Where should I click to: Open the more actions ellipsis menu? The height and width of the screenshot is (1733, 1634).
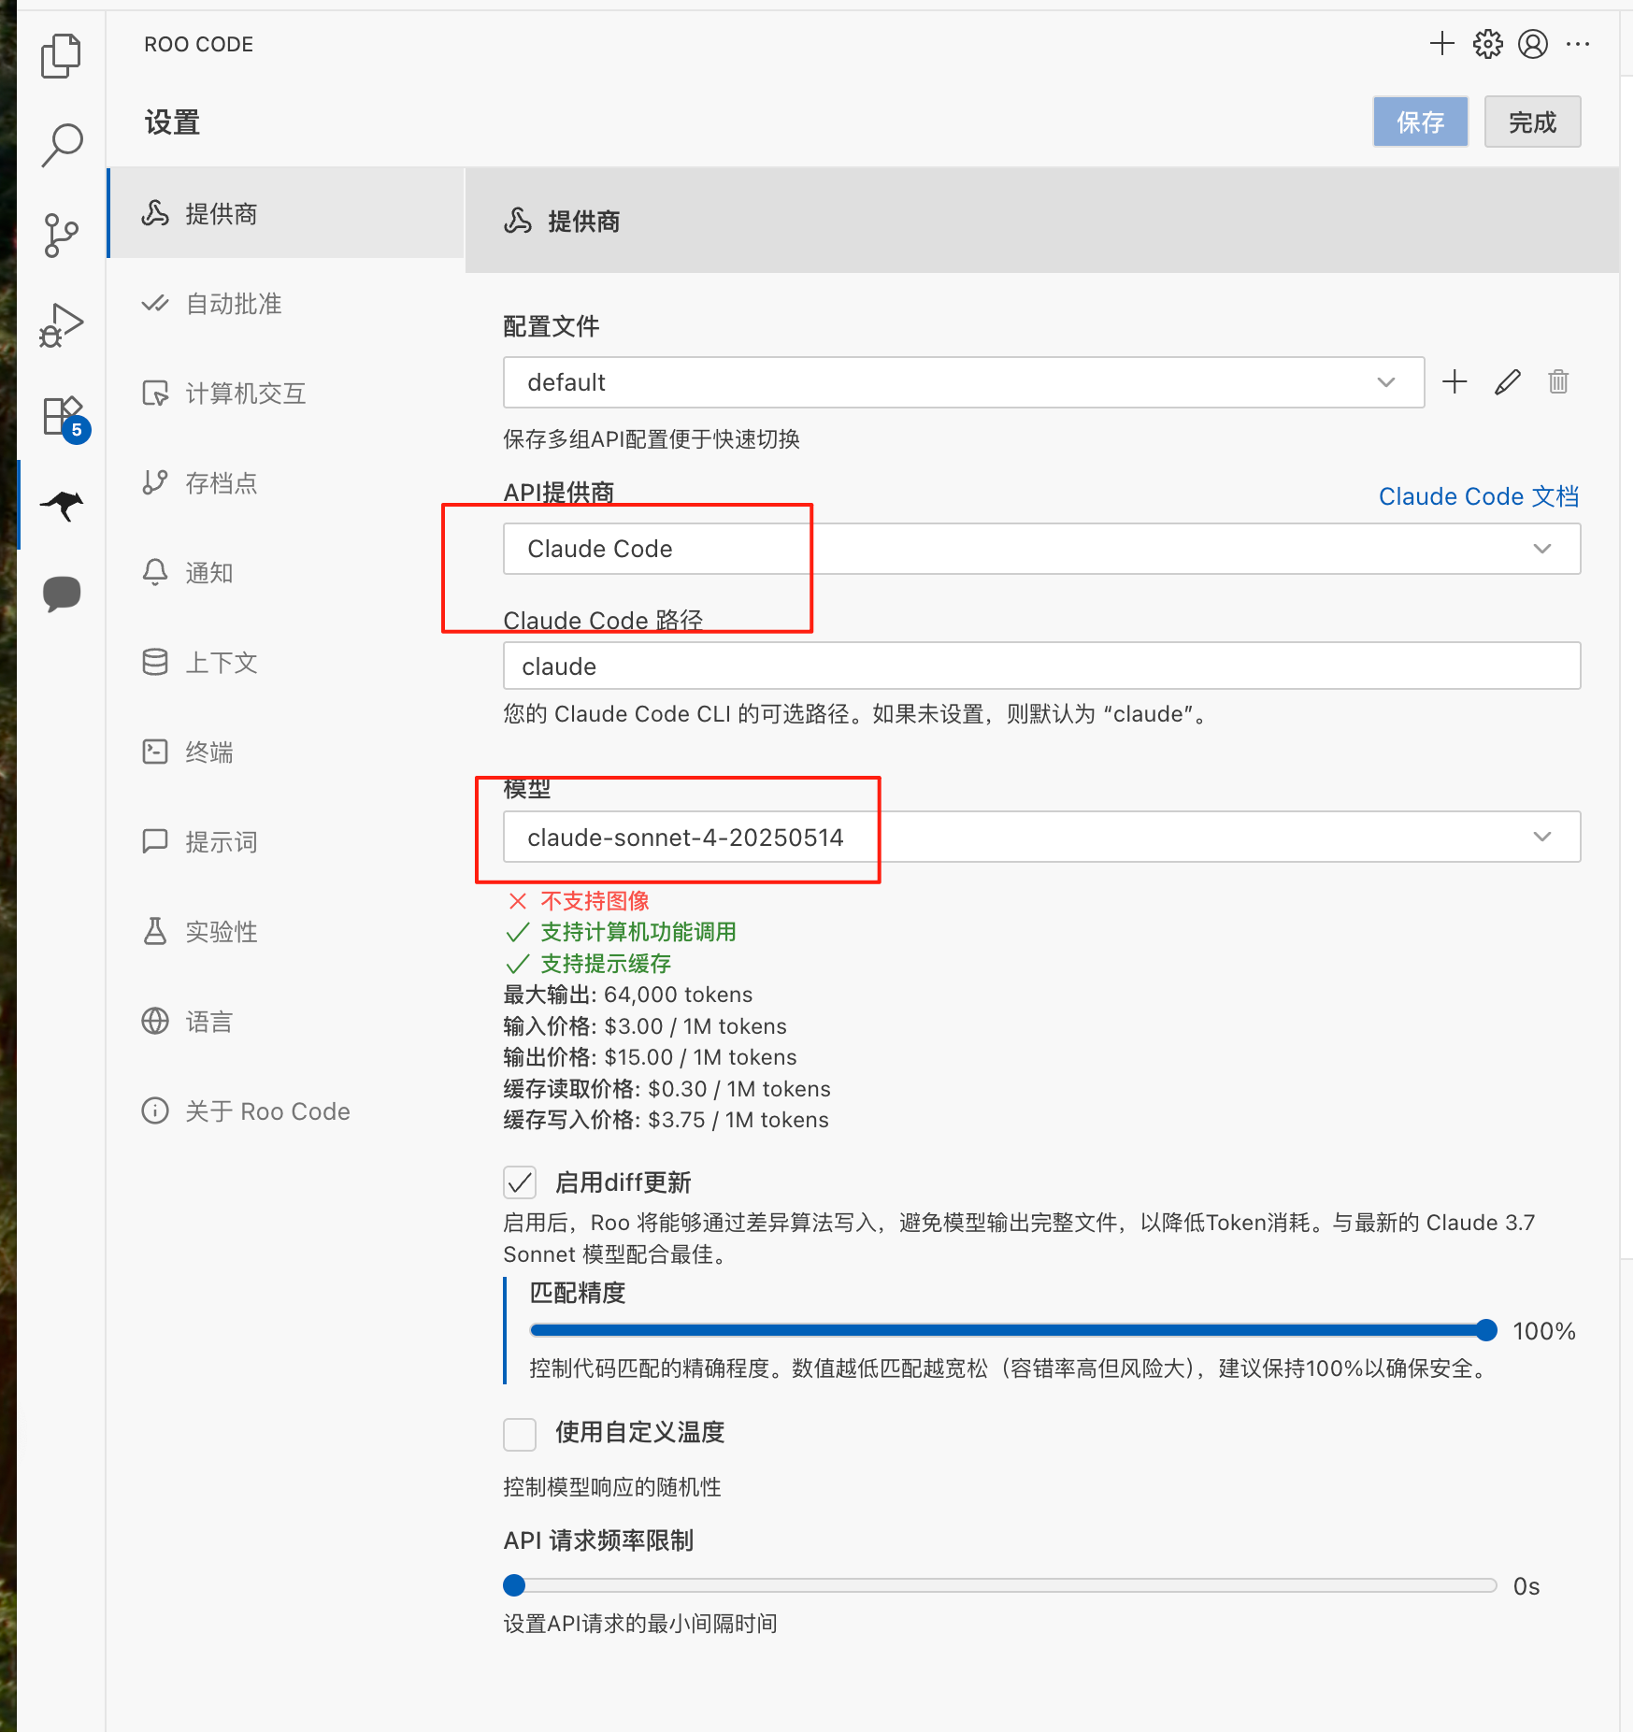(x=1578, y=44)
